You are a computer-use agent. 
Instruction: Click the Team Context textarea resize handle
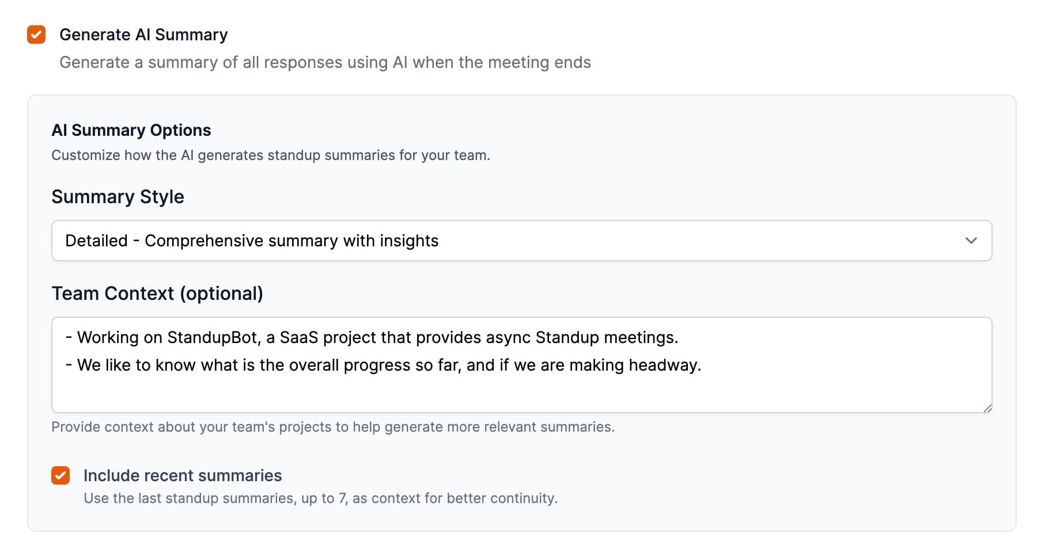coord(987,408)
